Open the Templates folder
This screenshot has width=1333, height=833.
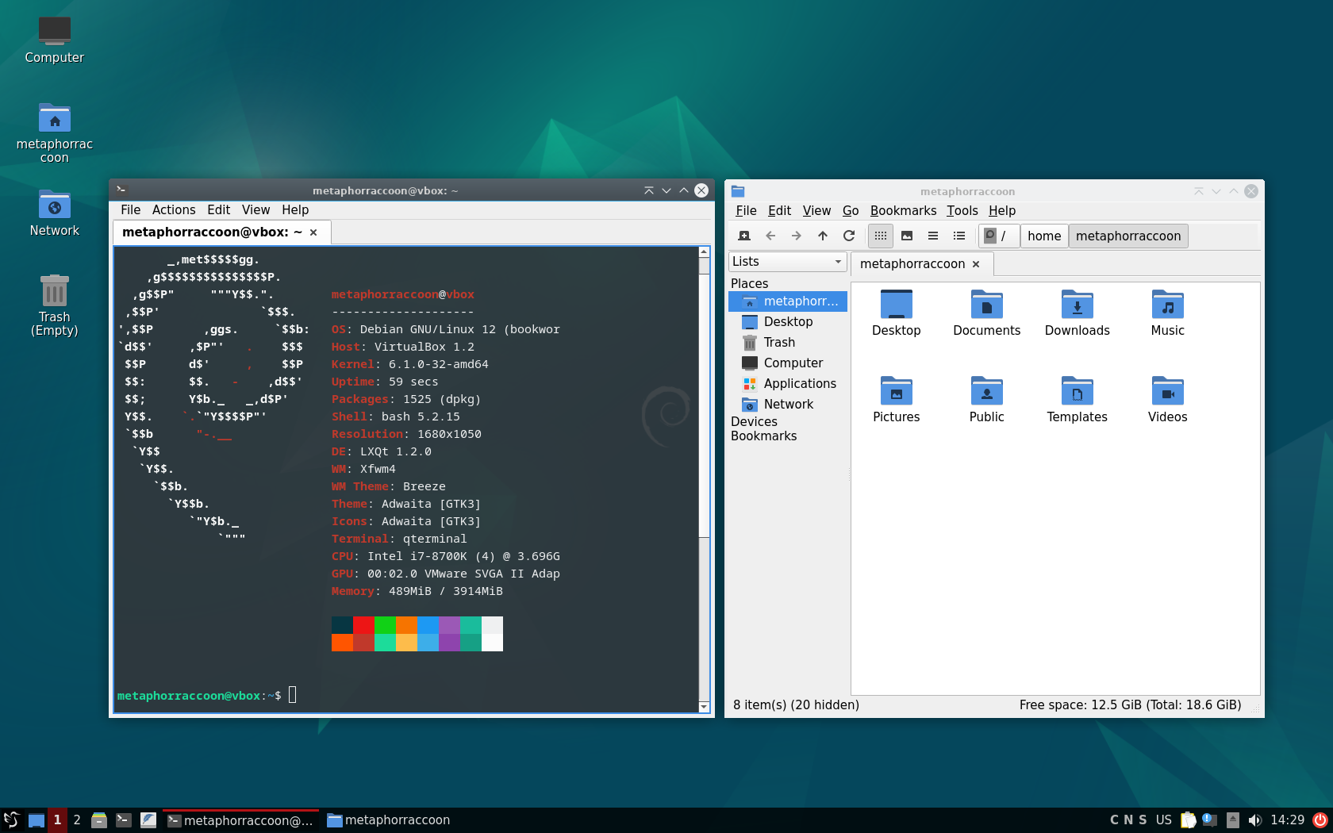[1078, 400]
